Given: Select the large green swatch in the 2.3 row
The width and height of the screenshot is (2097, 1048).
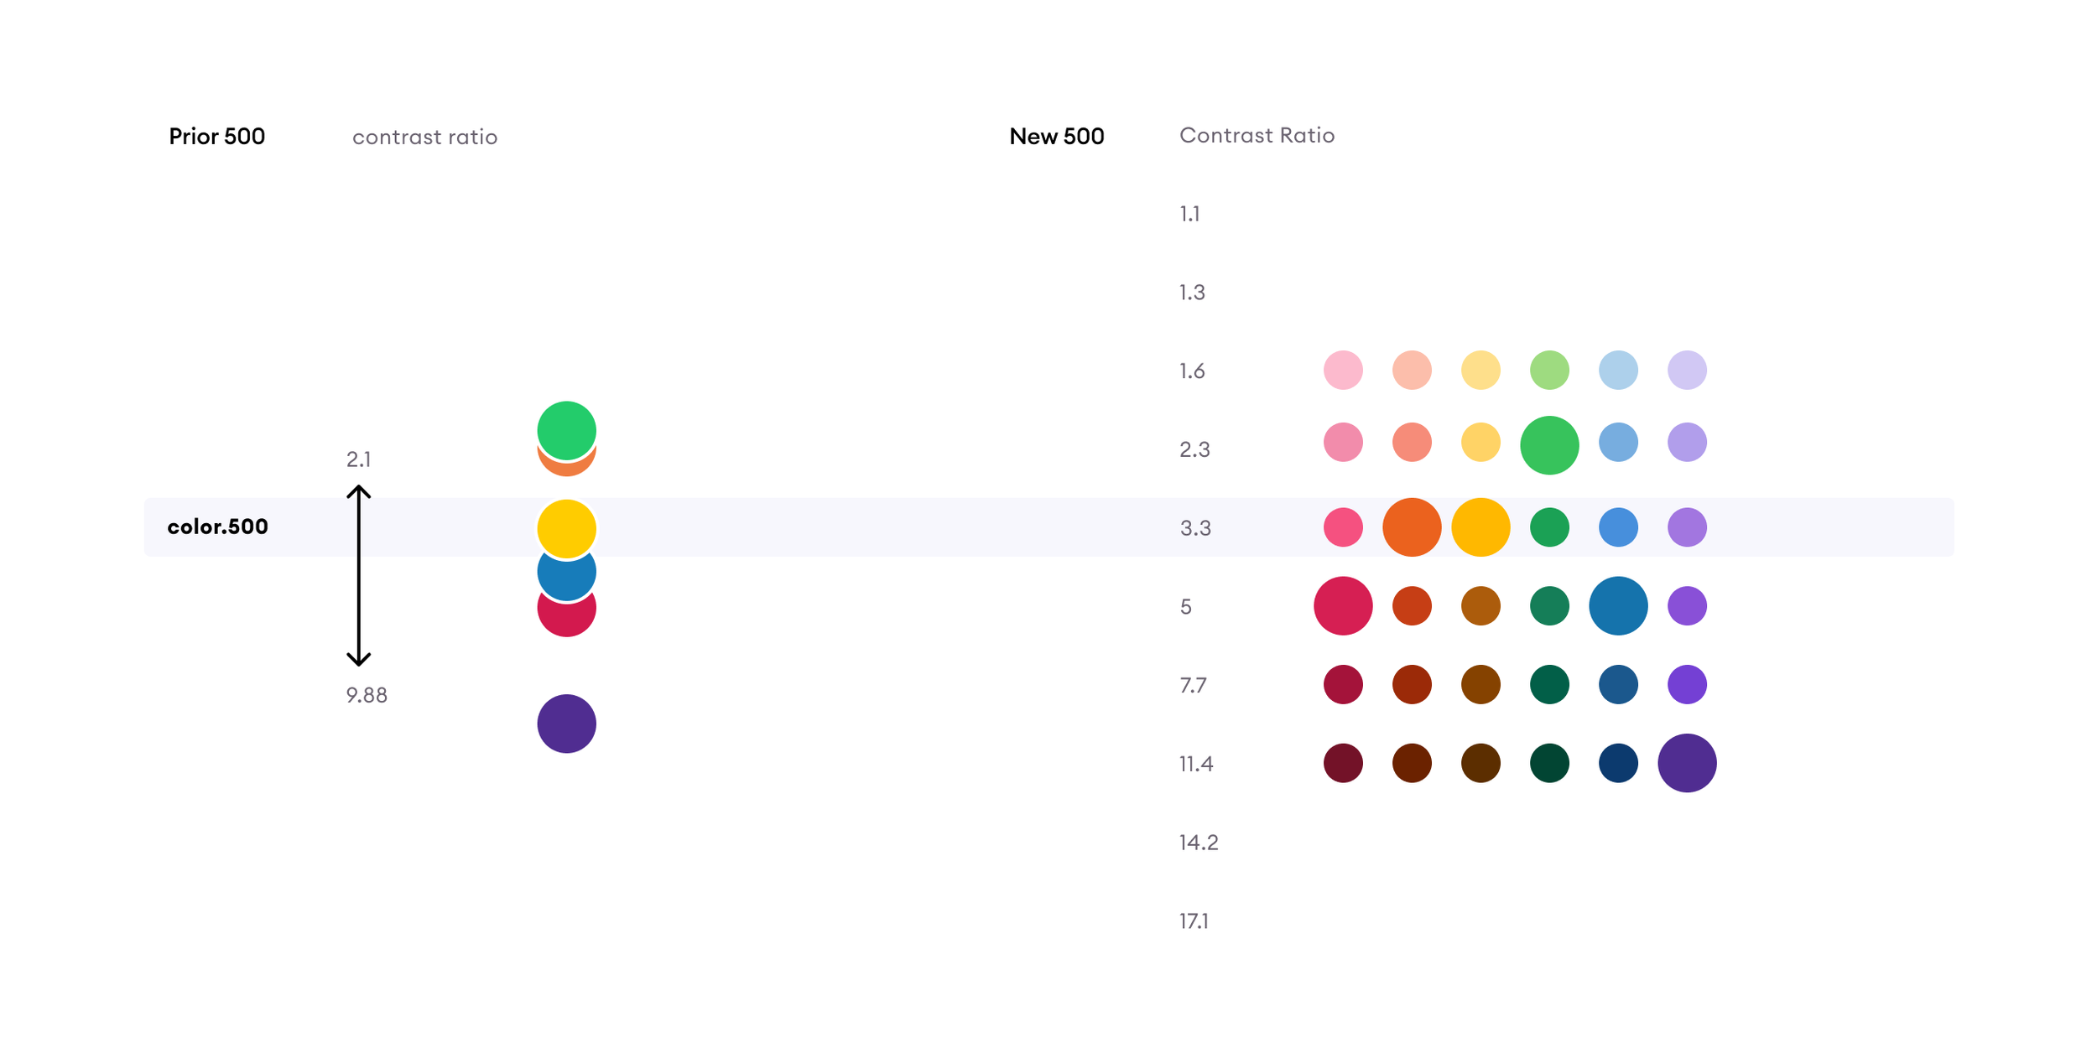Looking at the screenshot, I should point(1549,445).
